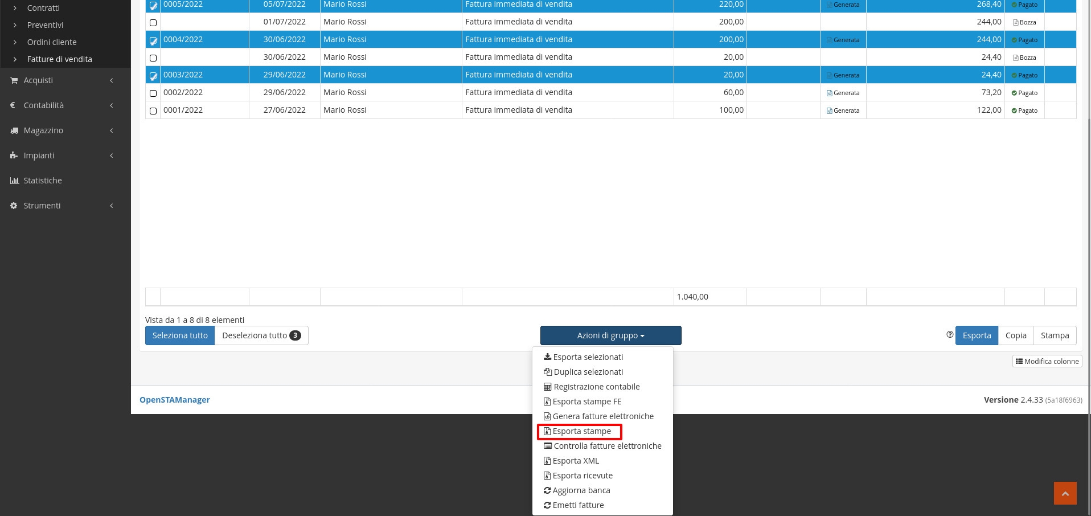Expand the Strumenti sidebar chevron
This screenshot has width=1091, height=516.
[x=112, y=206]
